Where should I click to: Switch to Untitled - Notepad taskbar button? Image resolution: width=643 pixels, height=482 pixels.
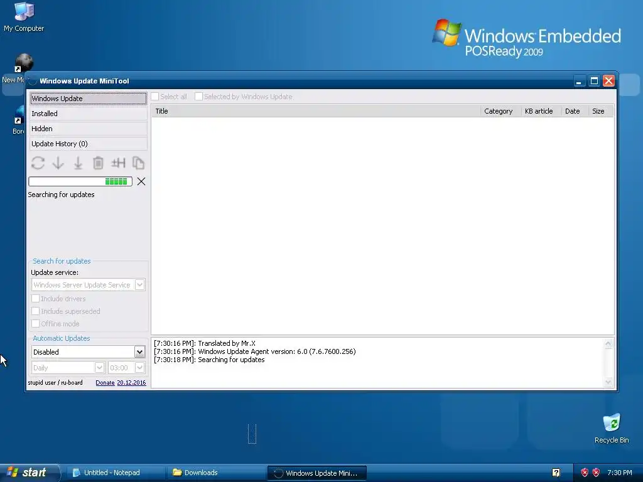click(x=116, y=473)
